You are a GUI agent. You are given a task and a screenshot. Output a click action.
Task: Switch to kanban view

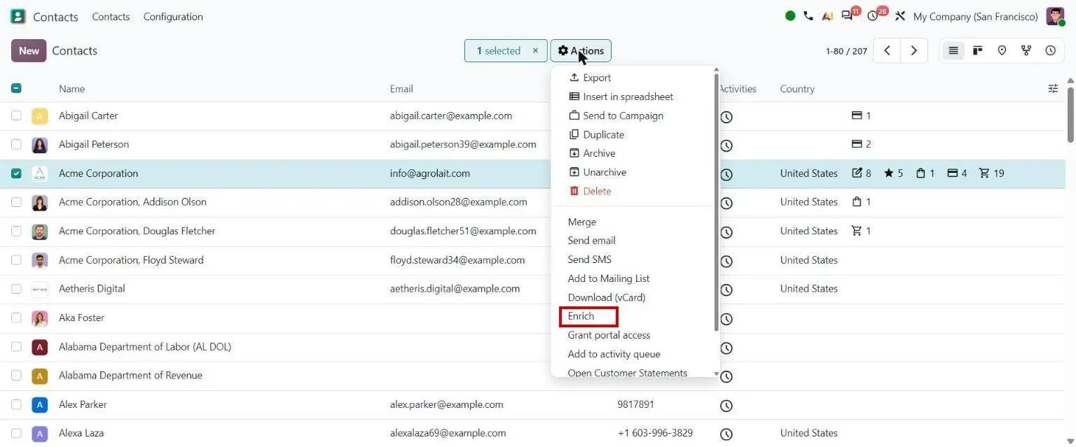coord(977,50)
